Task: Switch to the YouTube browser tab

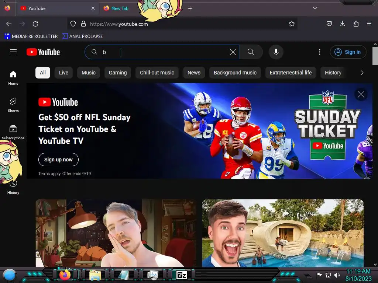Action: [x=58, y=8]
